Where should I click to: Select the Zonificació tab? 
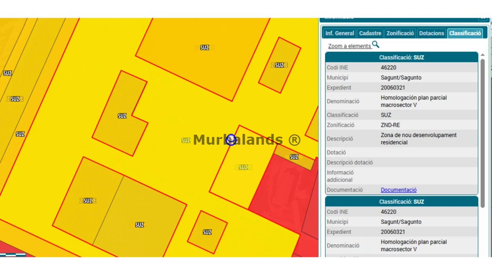pyautogui.click(x=400, y=33)
